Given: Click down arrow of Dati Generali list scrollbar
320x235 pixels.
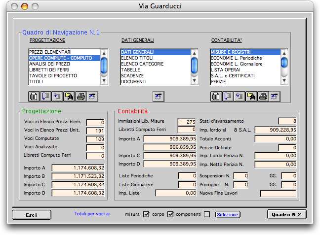Looking at the screenshot, I should (x=194, y=81).
